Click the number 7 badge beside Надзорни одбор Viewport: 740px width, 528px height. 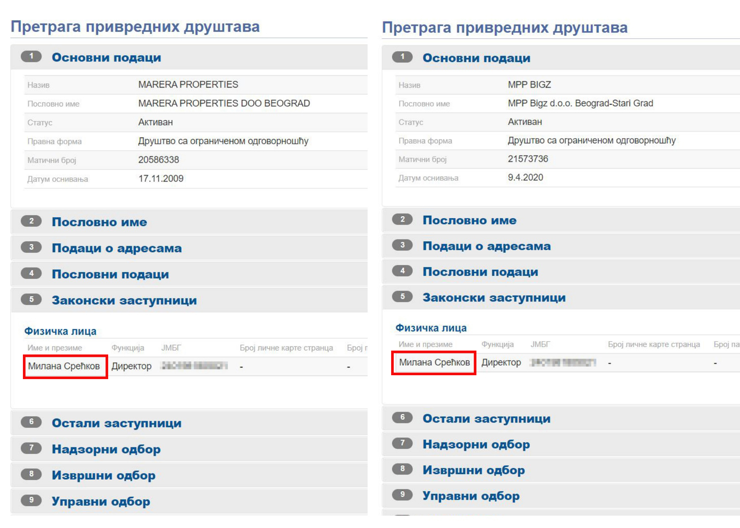click(31, 449)
